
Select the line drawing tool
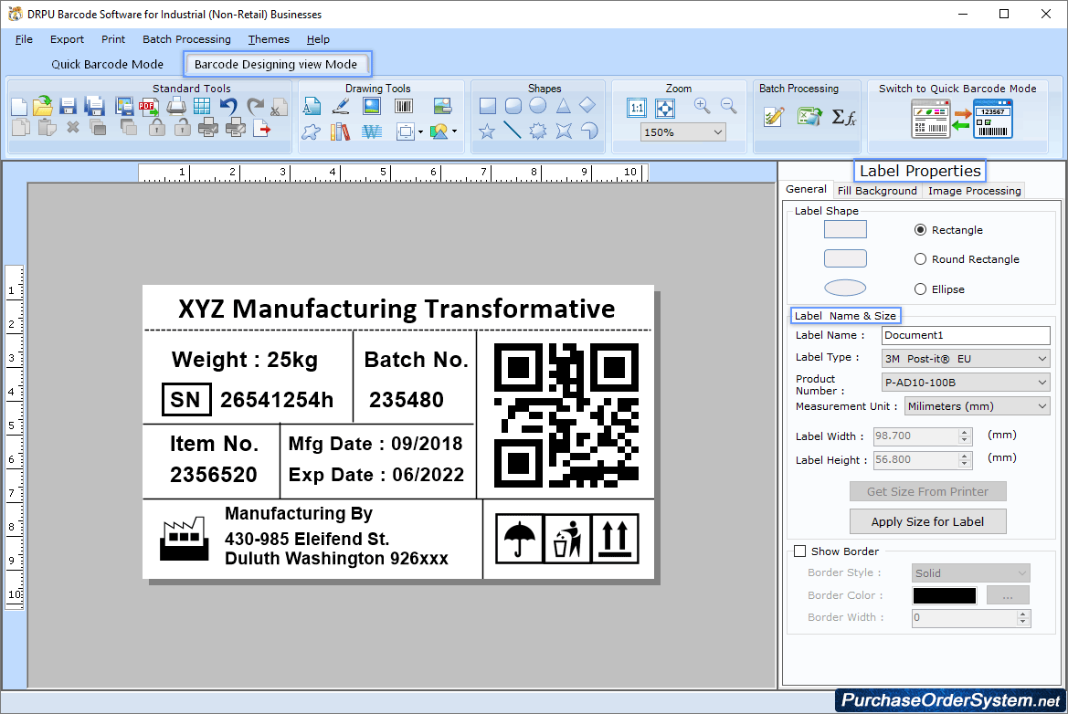(x=513, y=130)
